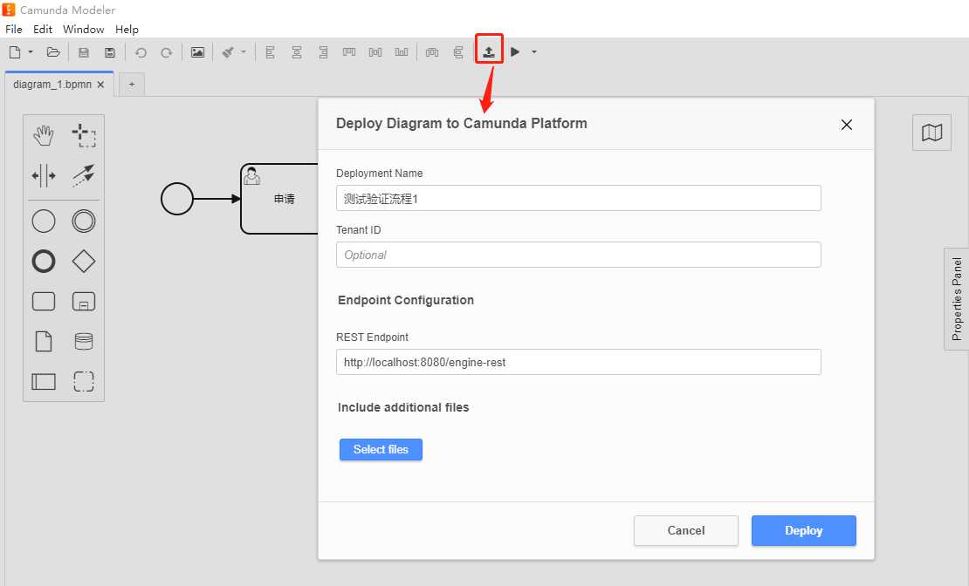This screenshot has width=969, height=586.
Task: Pick the group element from palette
Action: [84, 382]
